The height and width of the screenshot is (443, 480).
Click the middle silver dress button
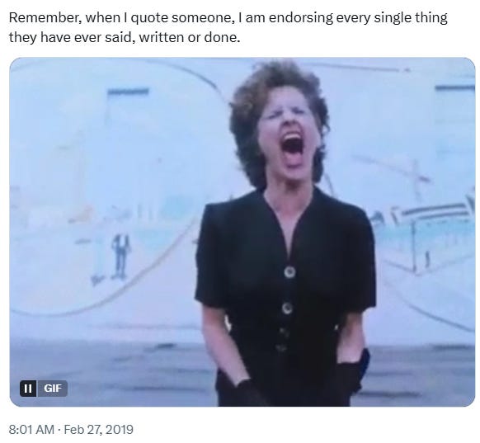tap(287, 308)
